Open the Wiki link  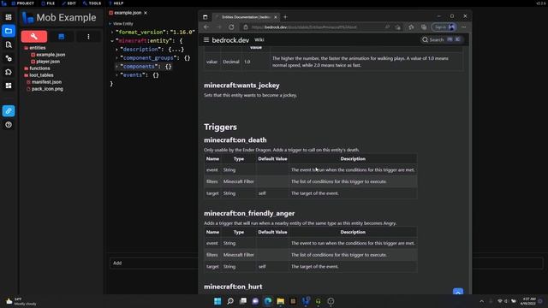pos(259,40)
